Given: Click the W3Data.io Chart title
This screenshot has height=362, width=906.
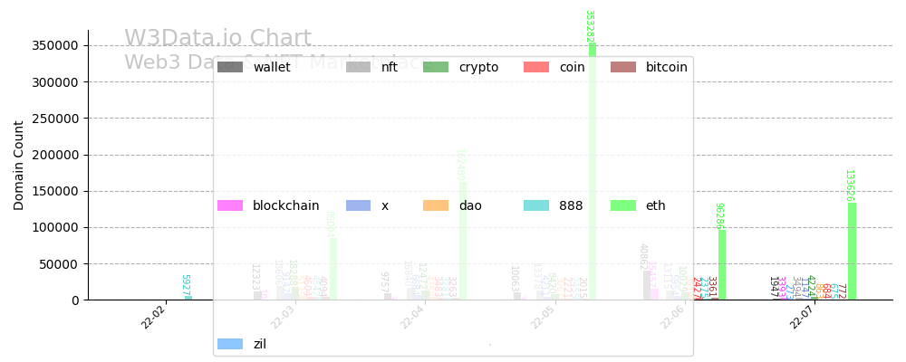Looking at the screenshot, I should 217,39.
